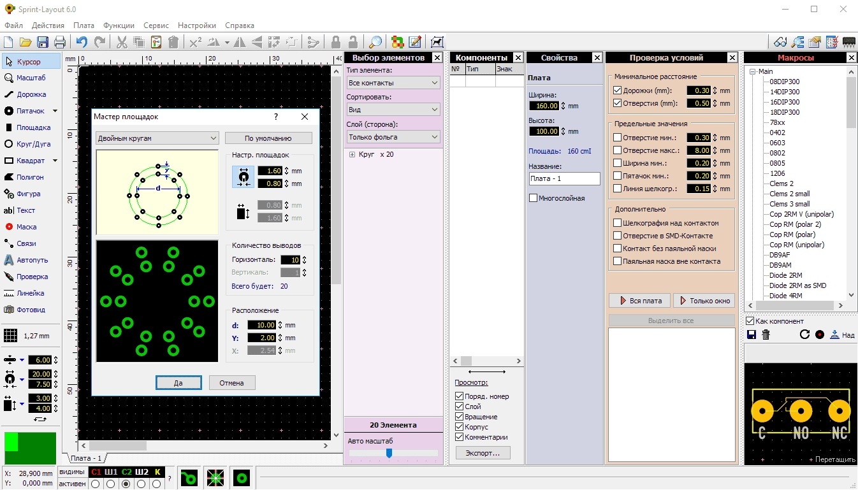Collapse the Main macros tree node
This screenshot has height=490, width=858.
point(753,71)
